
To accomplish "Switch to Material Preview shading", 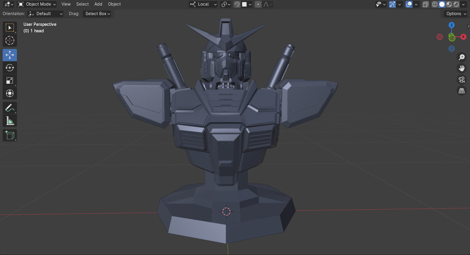I will point(449,4).
